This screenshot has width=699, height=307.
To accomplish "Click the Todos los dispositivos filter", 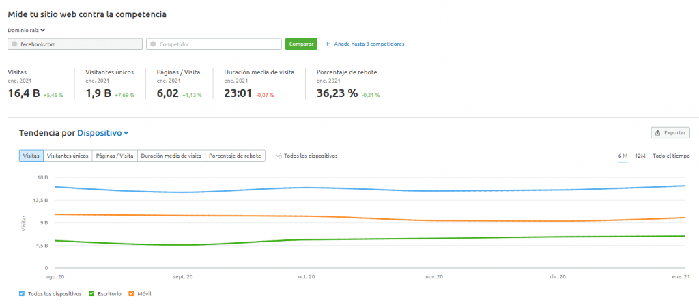I will (306, 156).
